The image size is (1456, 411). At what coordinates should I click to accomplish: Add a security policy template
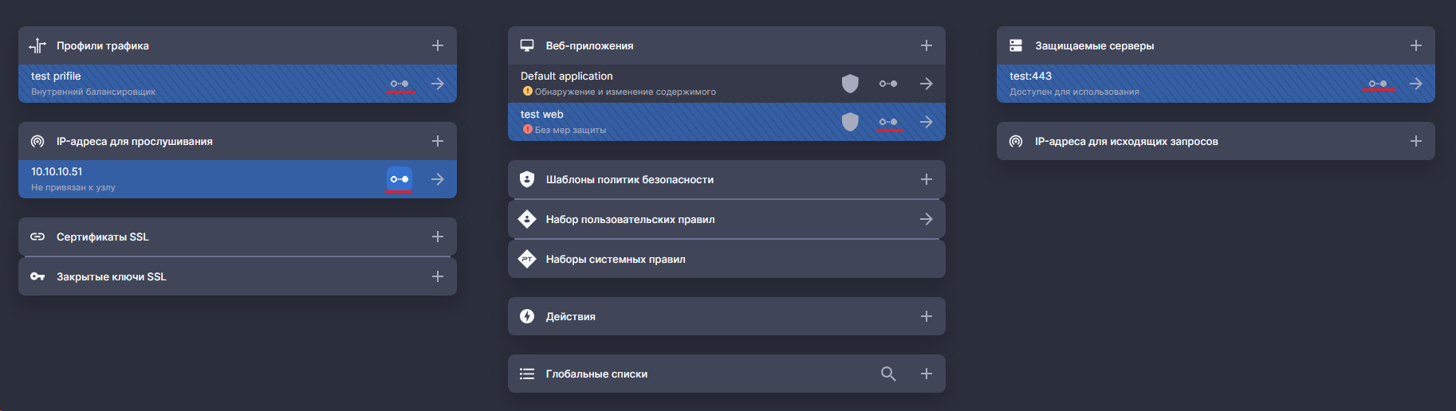[x=926, y=179]
